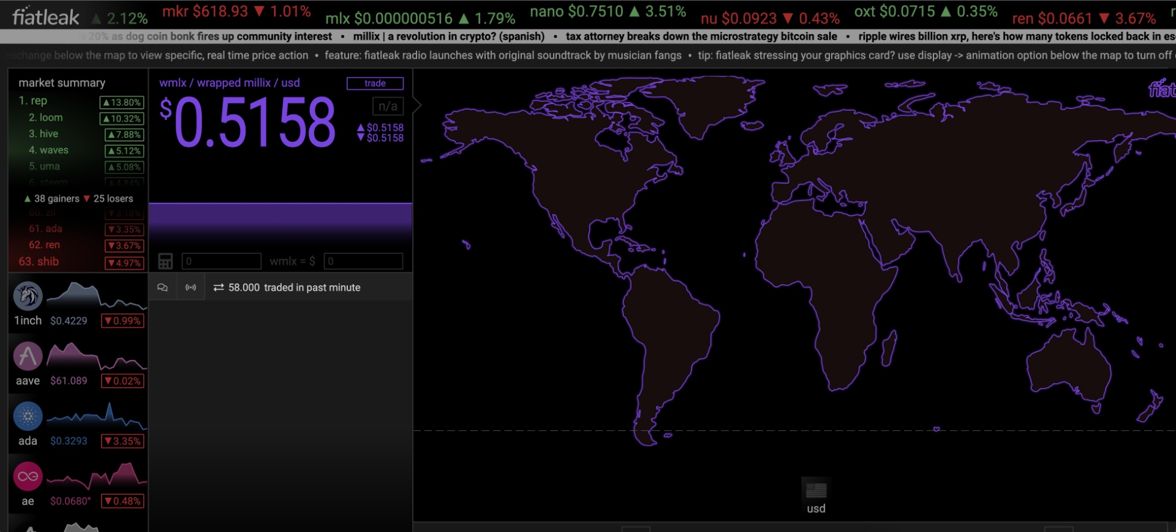Click the 3.35% loss badge on ada card
Image resolution: width=1176 pixels, height=532 pixels.
click(x=123, y=441)
